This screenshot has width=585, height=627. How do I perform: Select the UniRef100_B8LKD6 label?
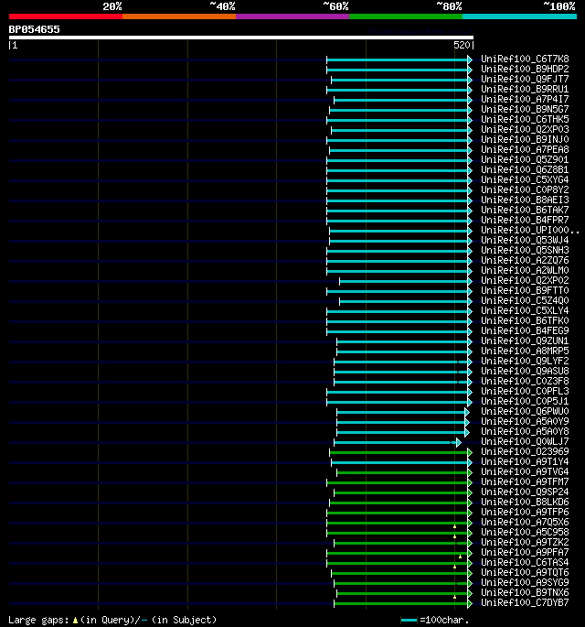(525, 502)
